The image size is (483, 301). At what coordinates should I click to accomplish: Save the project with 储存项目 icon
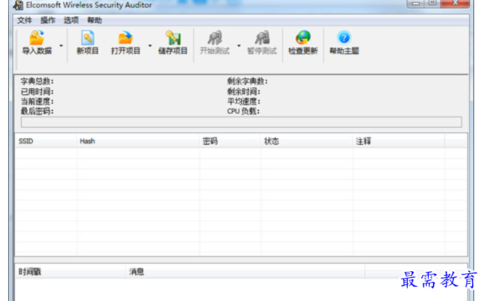[x=173, y=38]
